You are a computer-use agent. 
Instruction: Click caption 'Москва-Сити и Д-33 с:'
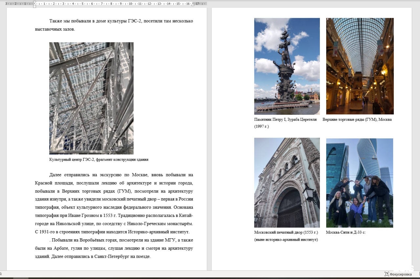point(346,232)
